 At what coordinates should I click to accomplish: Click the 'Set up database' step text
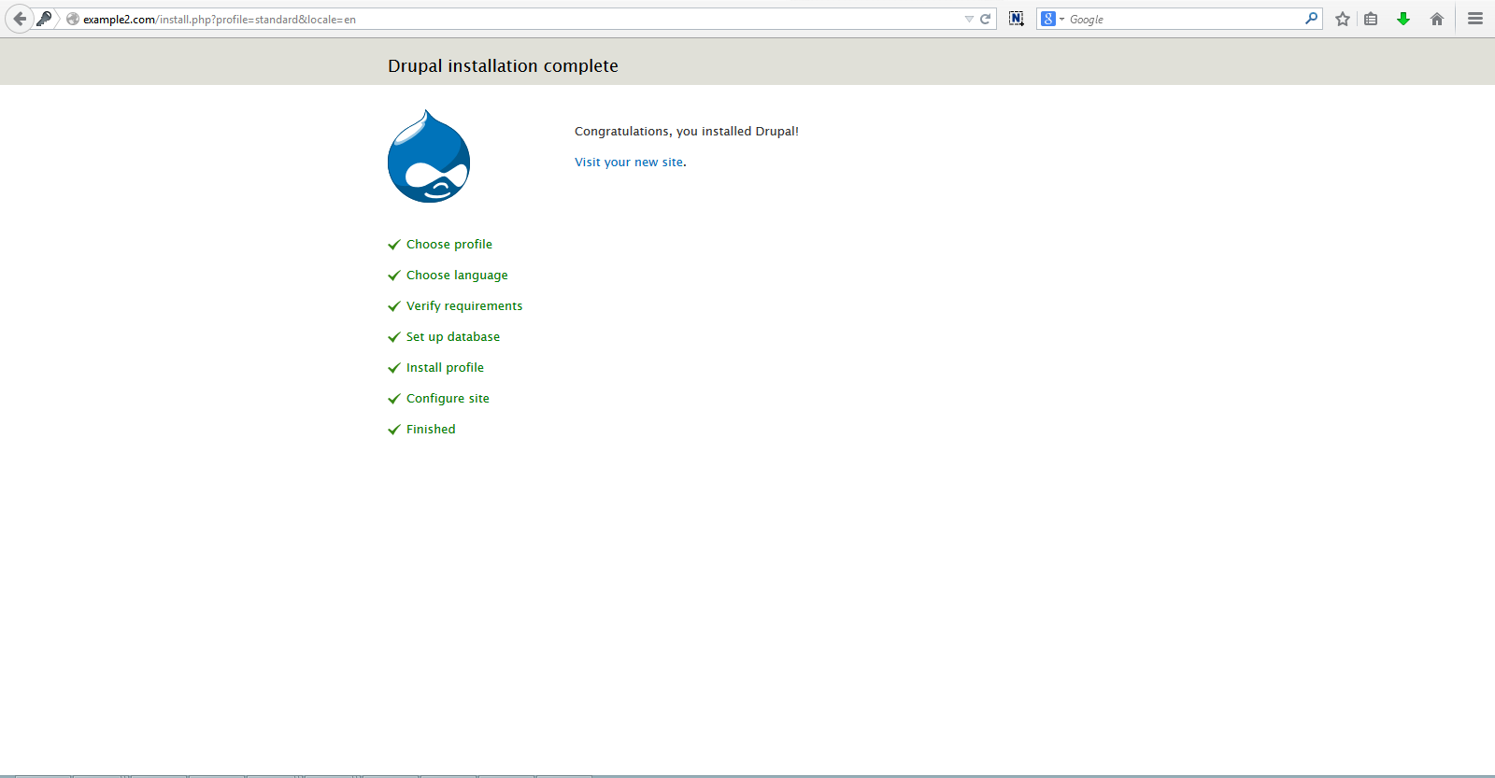point(453,336)
